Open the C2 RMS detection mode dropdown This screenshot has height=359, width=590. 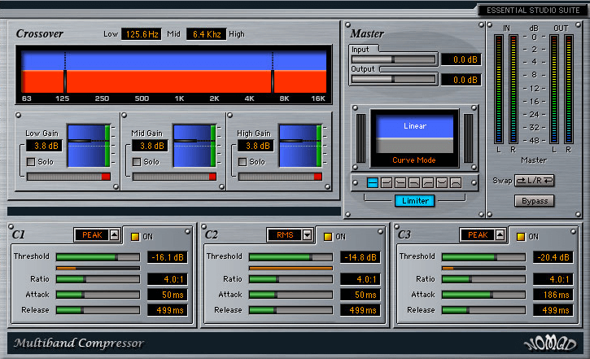[x=307, y=235]
